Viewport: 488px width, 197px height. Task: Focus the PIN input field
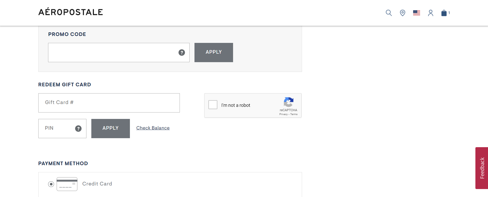pyautogui.click(x=62, y=128)
